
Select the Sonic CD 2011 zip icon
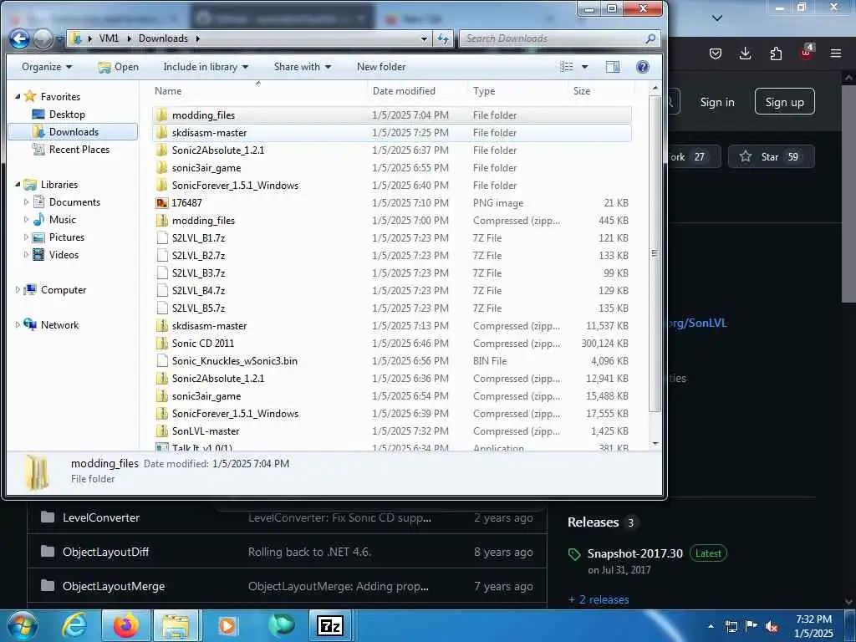coord(161,344)
